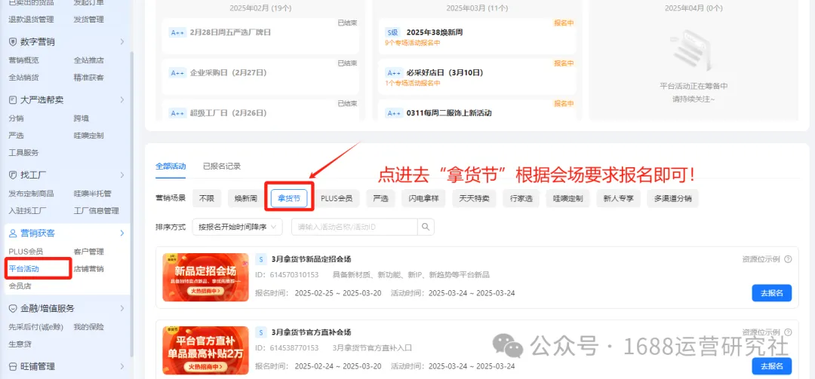Click the icon beside 大严选帮卖 heading

(13, 99)
